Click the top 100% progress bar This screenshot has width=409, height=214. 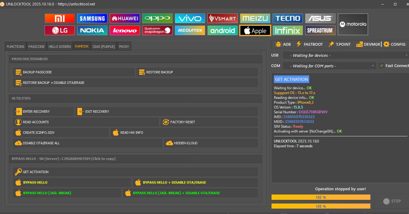click(x=321, y=197)
